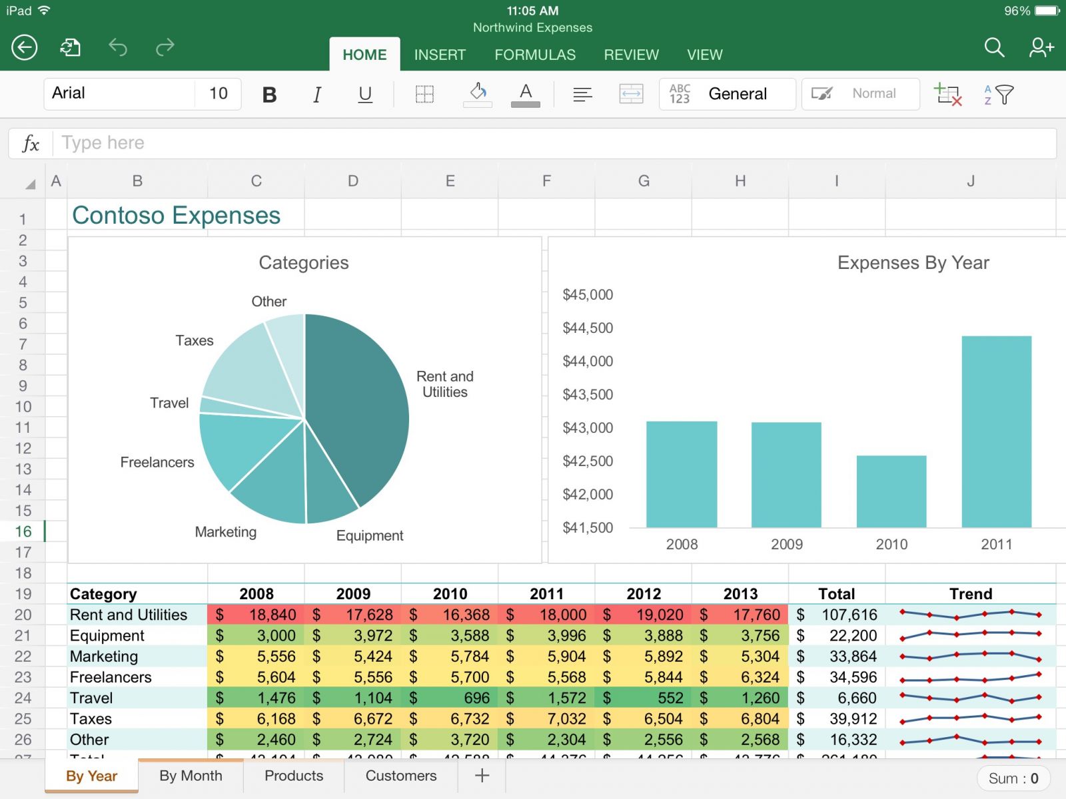Select all cells via corner triangle
Viewport: 1066px width, 799px height.
pos(29,183)
